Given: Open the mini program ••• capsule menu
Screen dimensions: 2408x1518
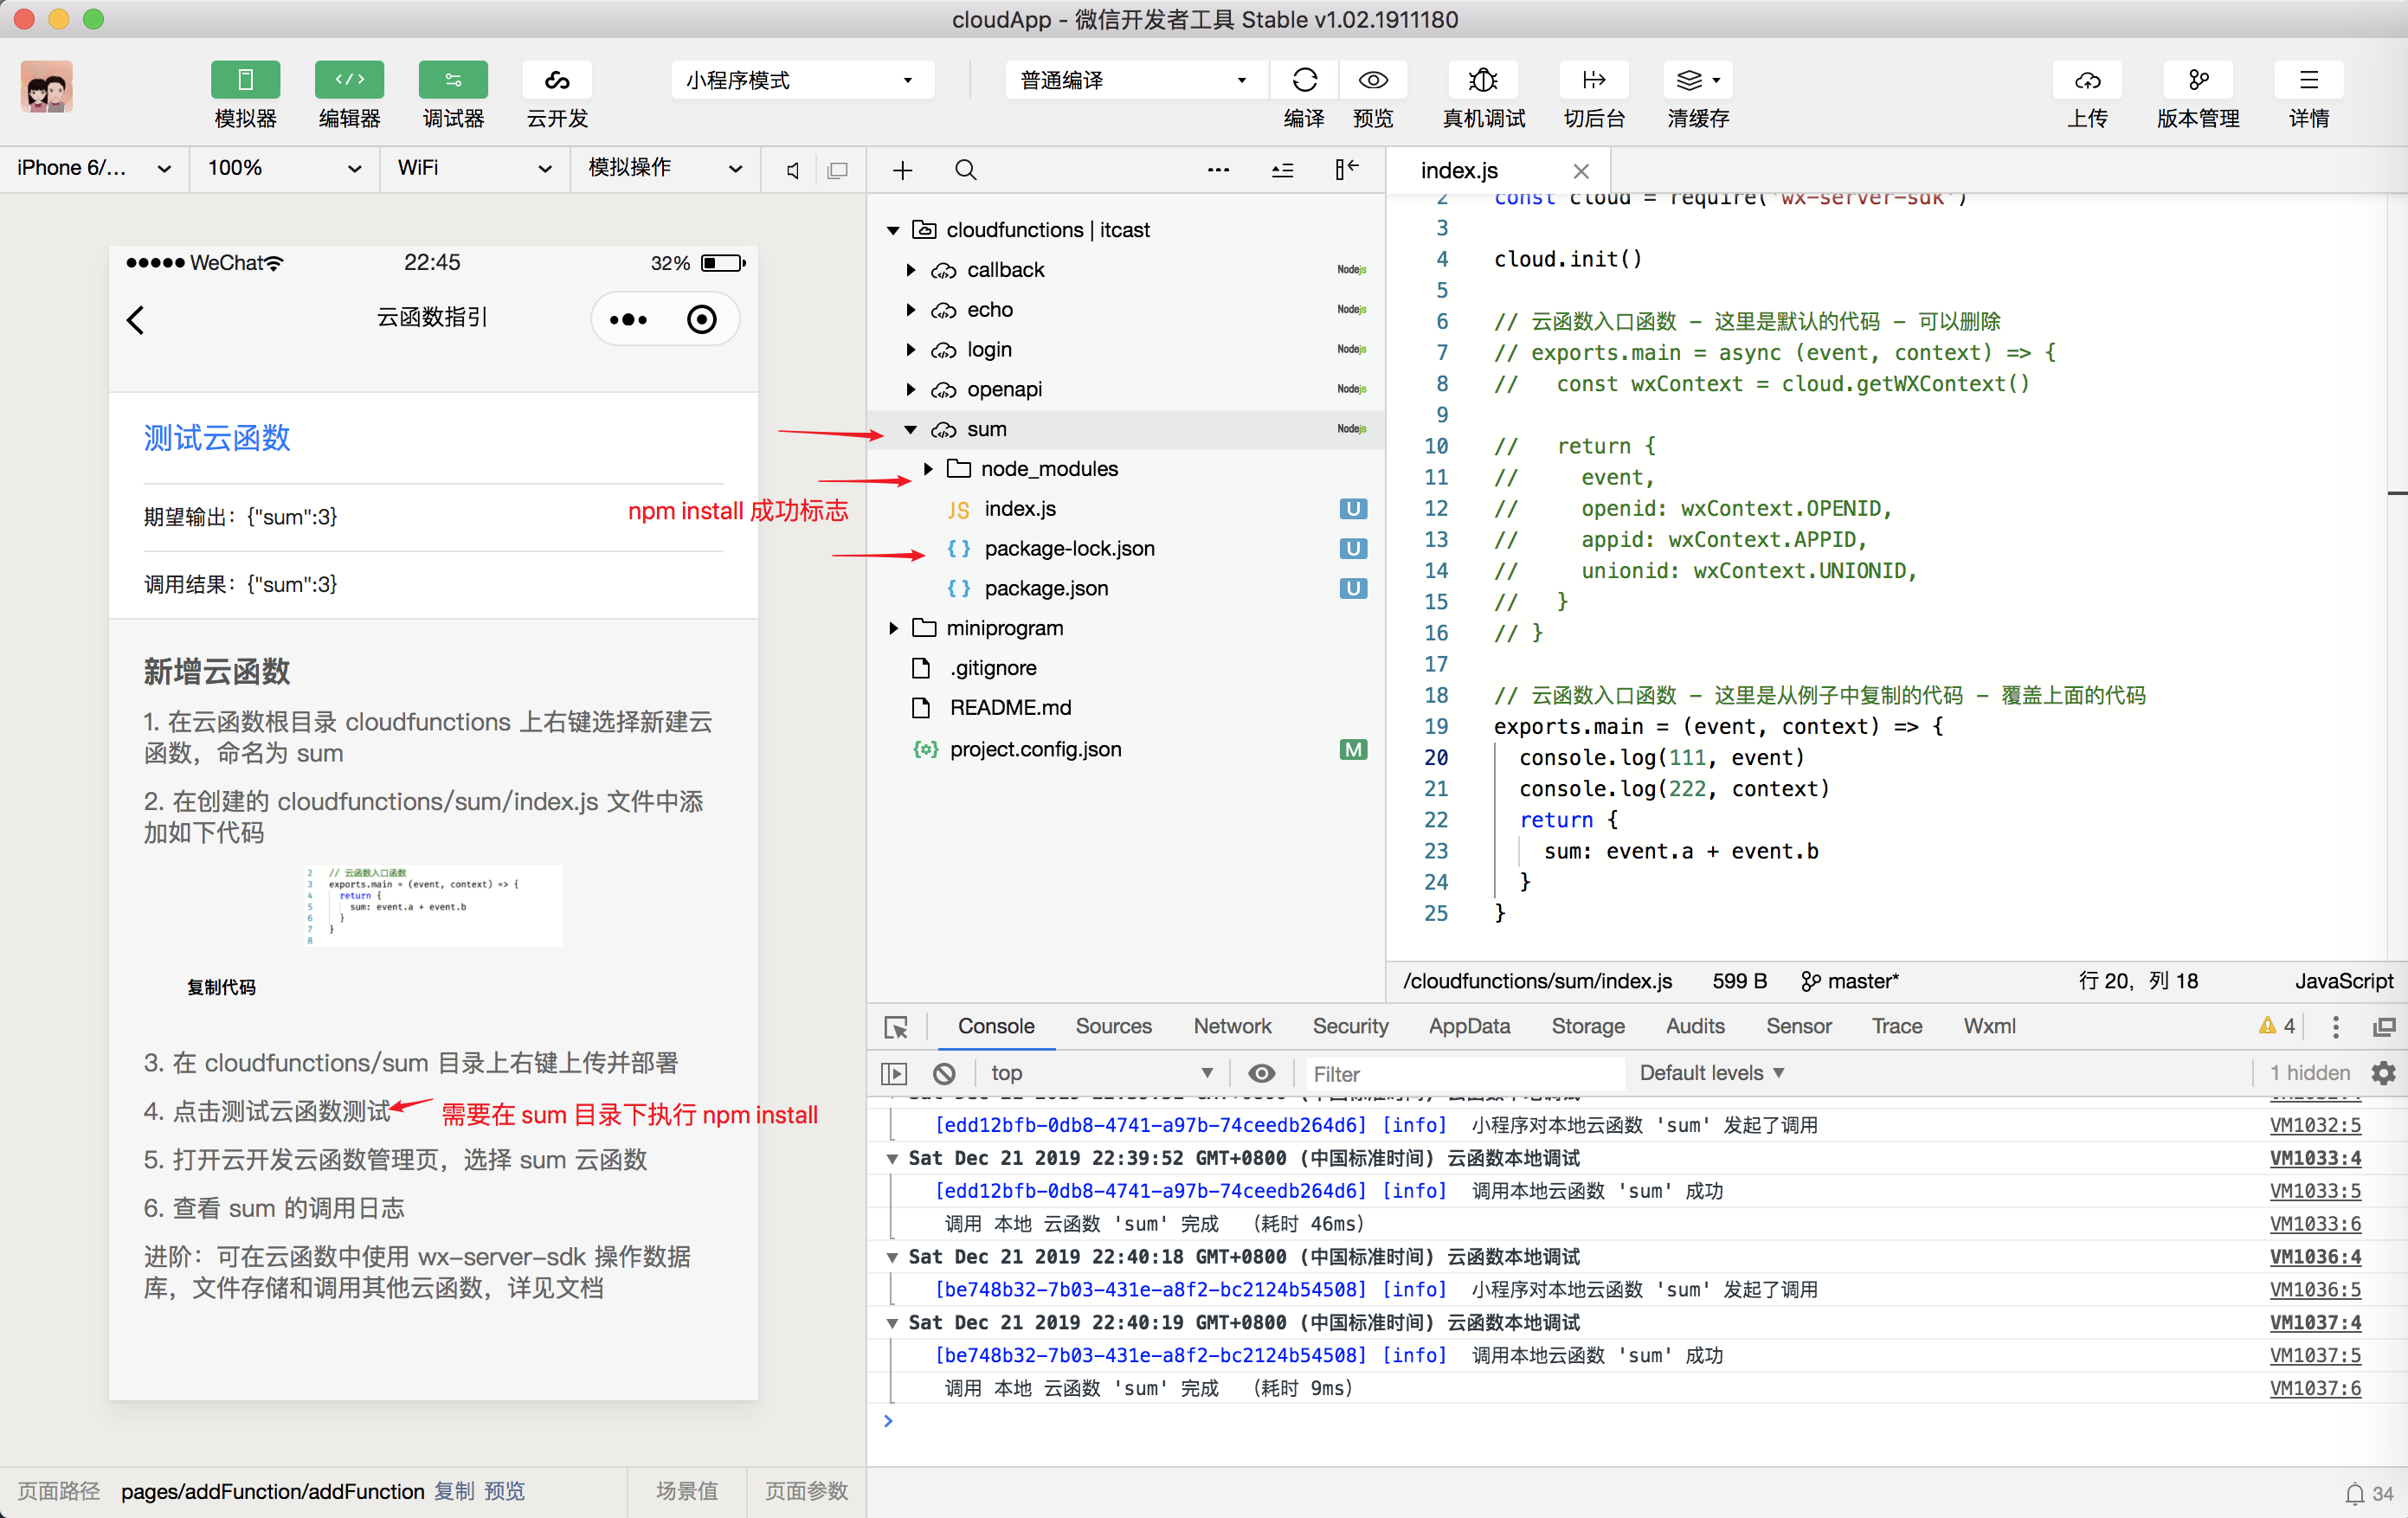Looking at the screenshot, I should coord(629,320).
